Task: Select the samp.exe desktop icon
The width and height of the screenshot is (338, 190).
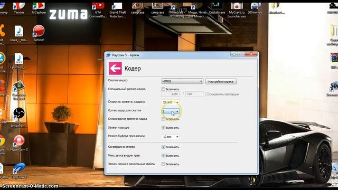Action: 137,8
